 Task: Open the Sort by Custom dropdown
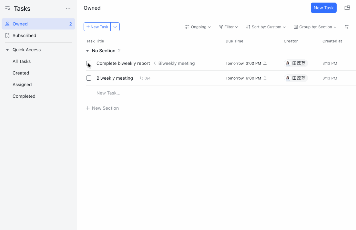click(266, 27)
